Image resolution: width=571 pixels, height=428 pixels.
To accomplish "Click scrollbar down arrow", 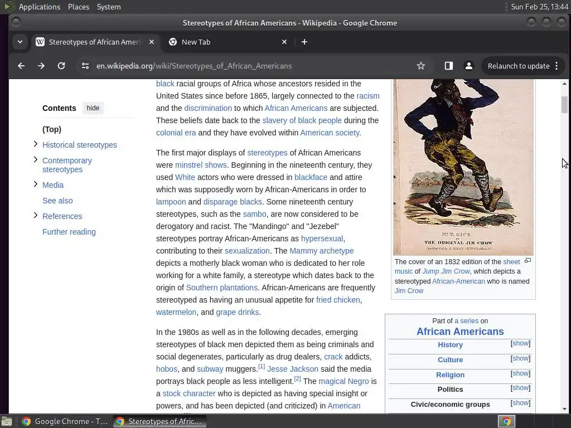I will tap(564, 409).
